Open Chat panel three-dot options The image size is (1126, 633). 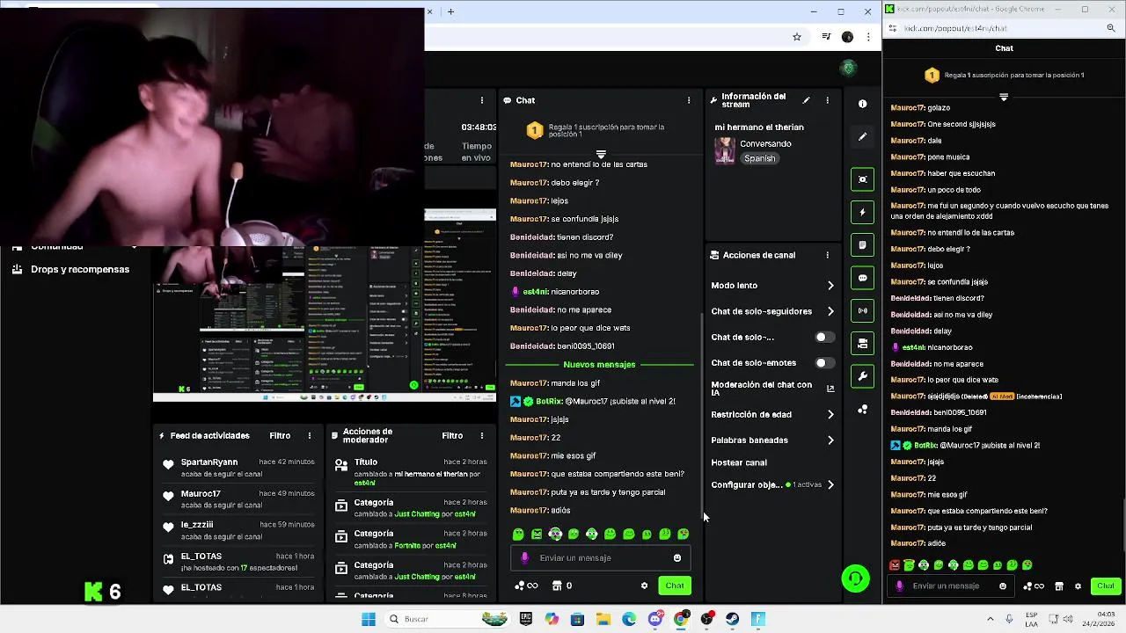[x=689, y=100]
